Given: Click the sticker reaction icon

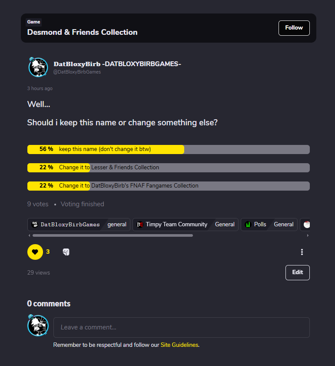Looking at the screenshot, I should tap(66, 252).
